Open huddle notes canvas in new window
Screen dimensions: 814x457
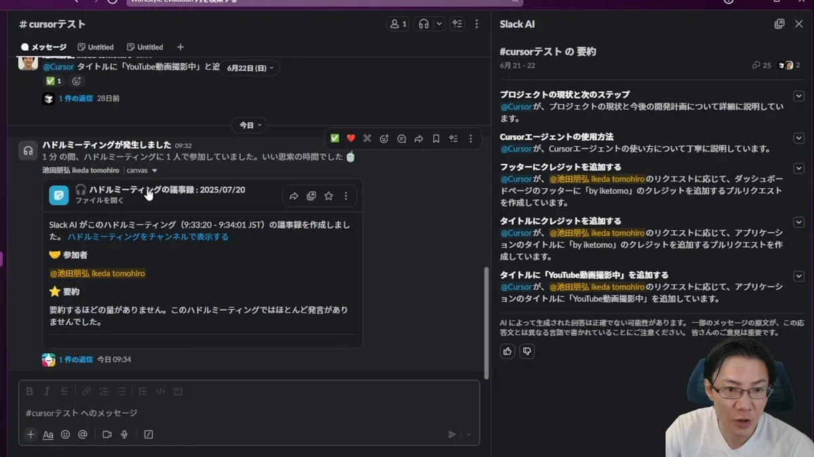[311, 196]
